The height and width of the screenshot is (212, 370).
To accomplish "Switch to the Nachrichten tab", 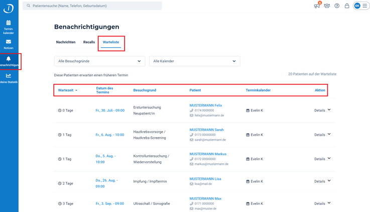I will tap(66, 42).
